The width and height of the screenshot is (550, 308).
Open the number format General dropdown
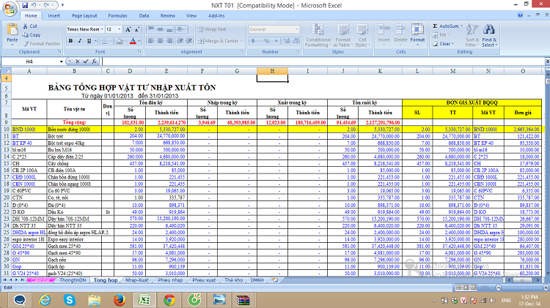tap(297, 29)
